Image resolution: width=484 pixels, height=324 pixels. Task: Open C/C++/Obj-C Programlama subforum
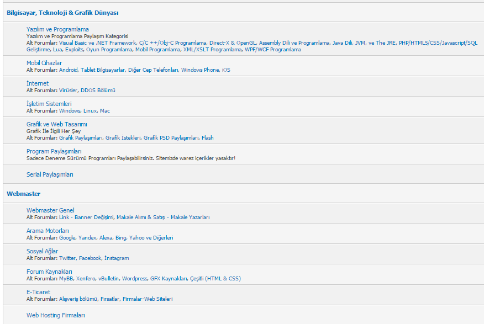172,43
